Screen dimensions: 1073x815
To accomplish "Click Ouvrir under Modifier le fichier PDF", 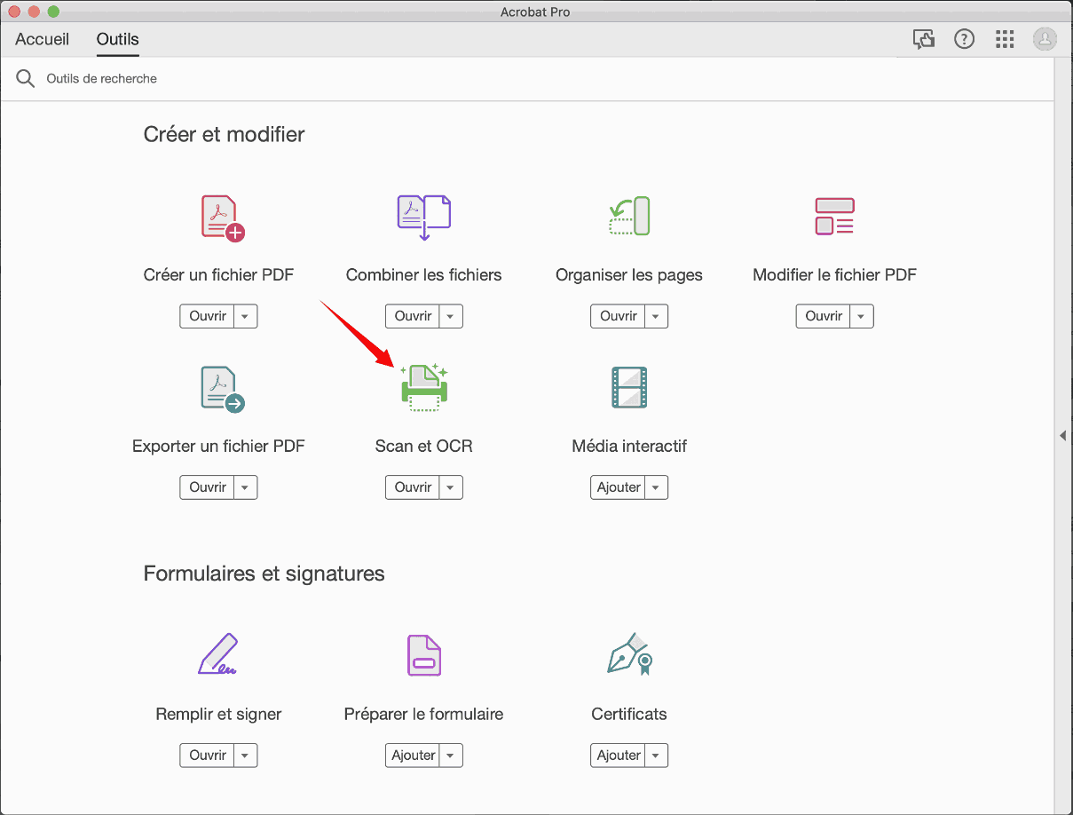I will tap(824, 316).
